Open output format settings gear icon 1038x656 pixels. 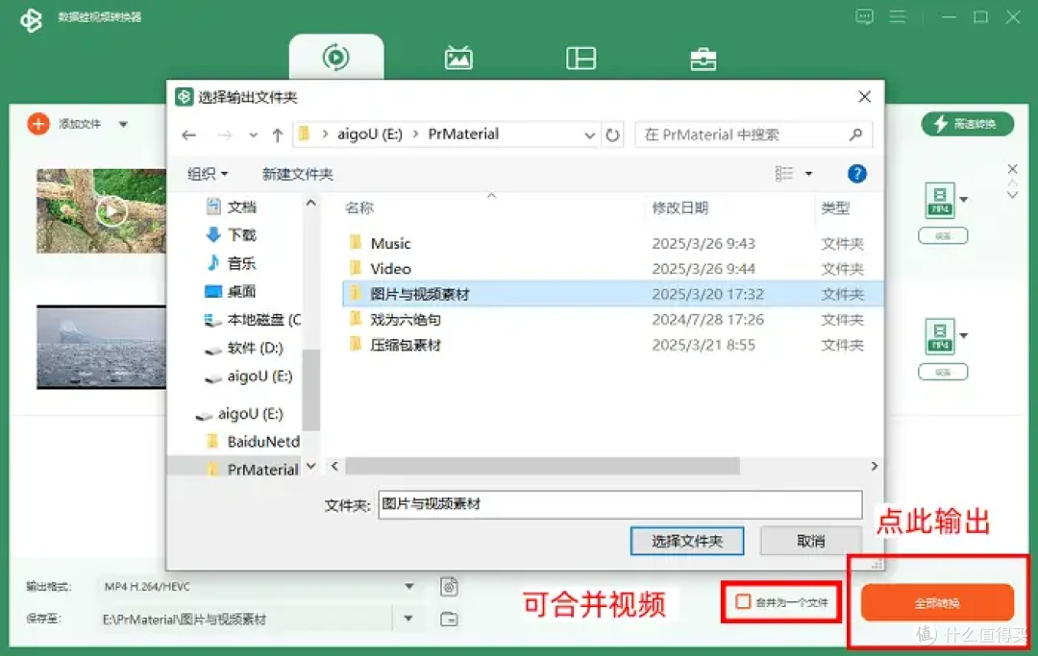(x=449, y=587)
